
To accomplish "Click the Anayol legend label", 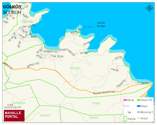I will click(145, 118).
